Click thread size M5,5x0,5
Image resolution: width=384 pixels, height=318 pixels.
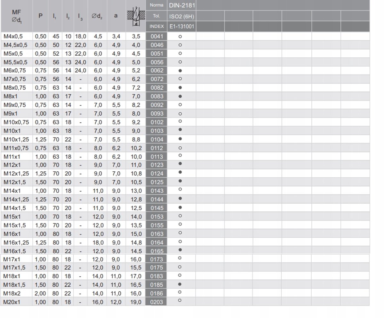tap(15, 62)
